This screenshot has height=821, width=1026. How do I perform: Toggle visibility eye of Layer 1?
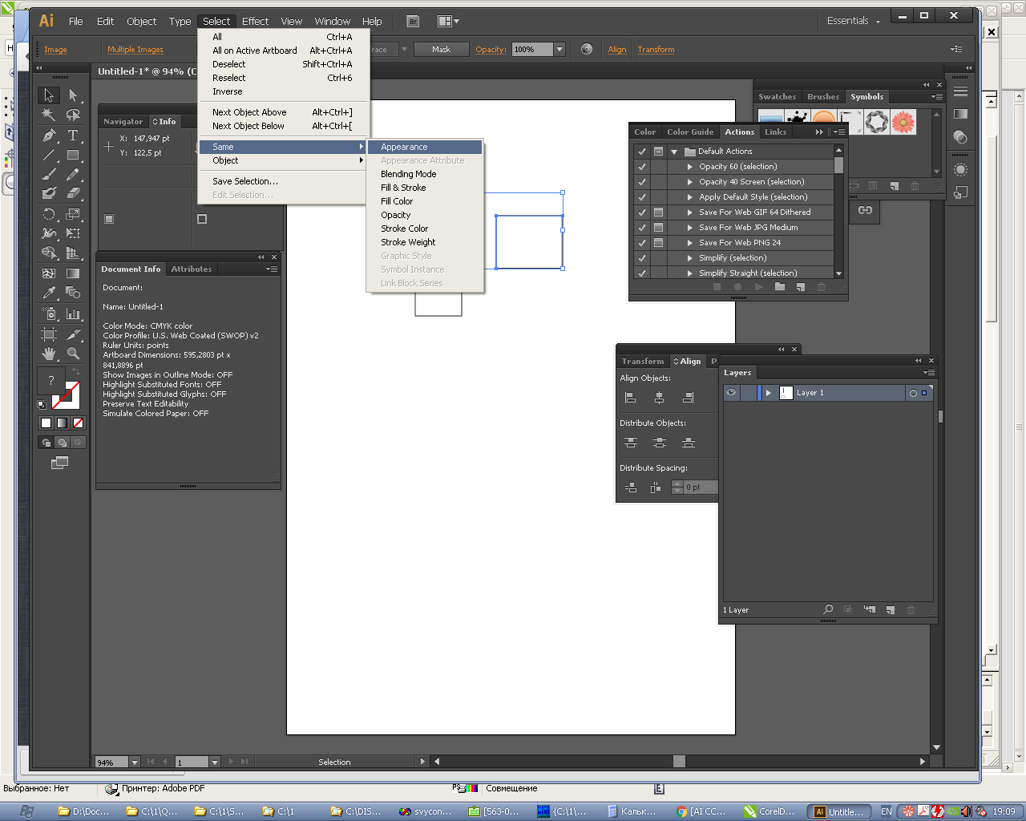730,393
